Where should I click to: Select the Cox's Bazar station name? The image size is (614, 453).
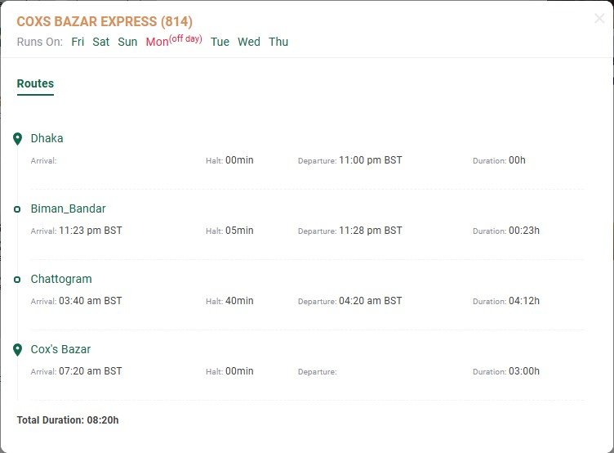(60, 349)
